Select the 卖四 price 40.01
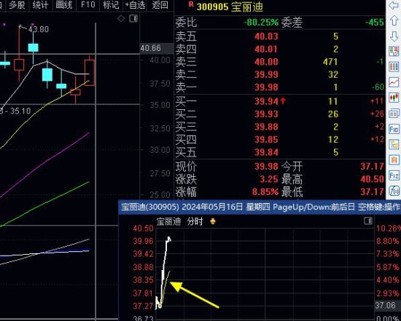 tap(266, 49)
